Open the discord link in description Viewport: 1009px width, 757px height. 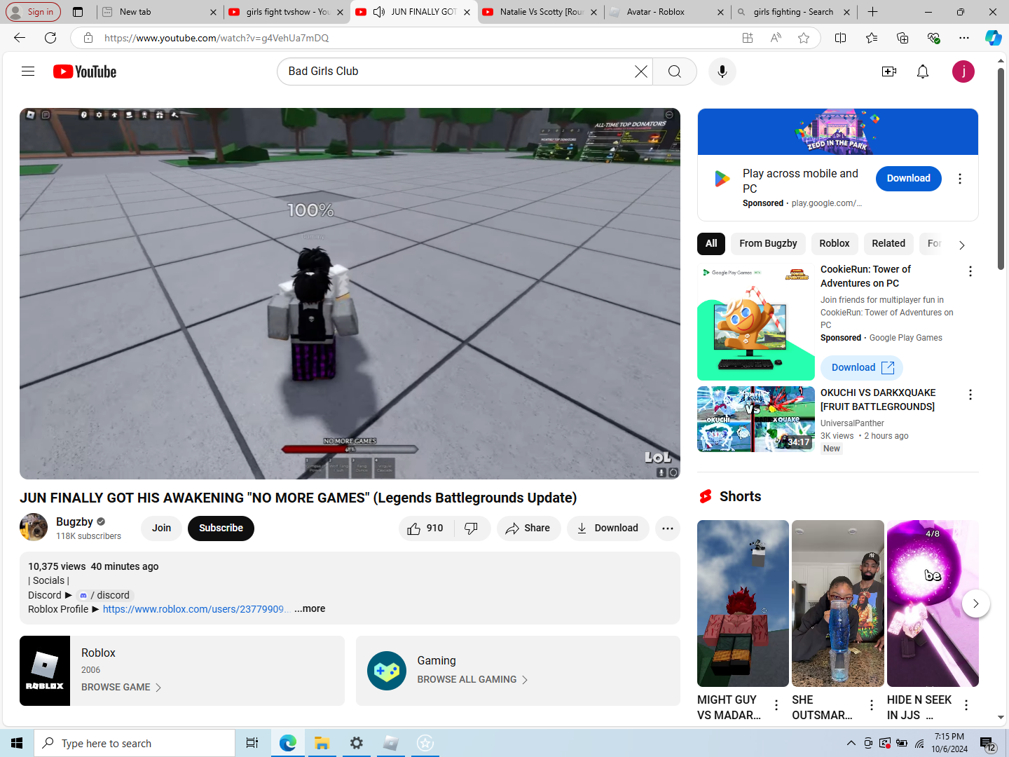click(x=104, y=595)
